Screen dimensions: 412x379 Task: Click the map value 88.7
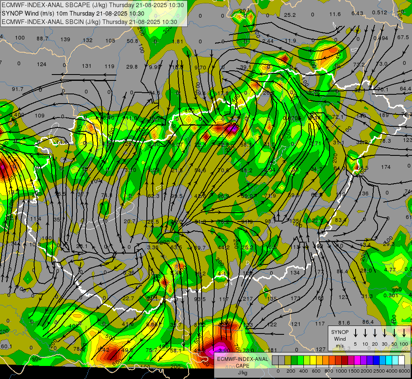click(43, 39)
